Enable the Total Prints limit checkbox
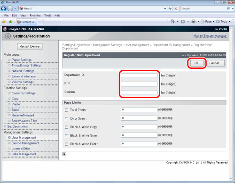The image size is (235, 183). click(66, 110)
